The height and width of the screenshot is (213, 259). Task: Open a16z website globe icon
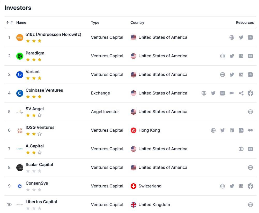[x=232, y=37]
